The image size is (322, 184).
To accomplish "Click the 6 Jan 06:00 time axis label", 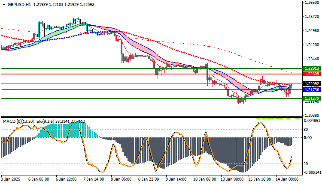I will (39, 179).
